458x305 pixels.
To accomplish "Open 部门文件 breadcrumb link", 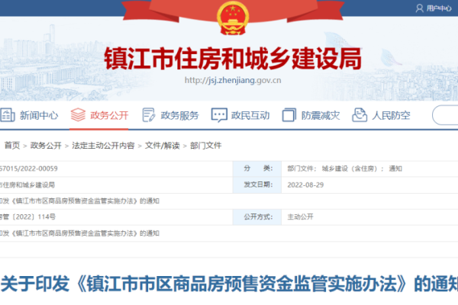I will click(205, 146).
